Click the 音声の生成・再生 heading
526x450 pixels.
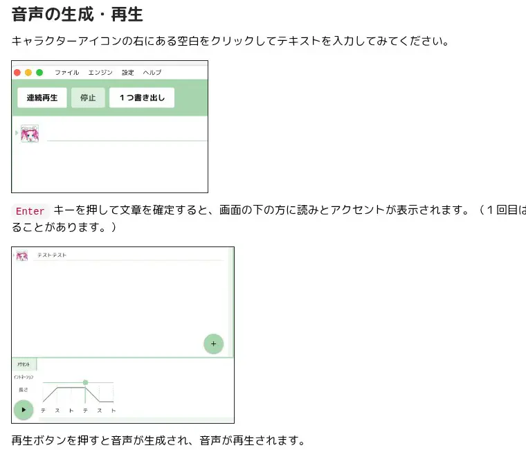pos(78,15)
